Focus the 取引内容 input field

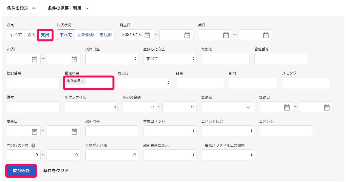[112, 131]
